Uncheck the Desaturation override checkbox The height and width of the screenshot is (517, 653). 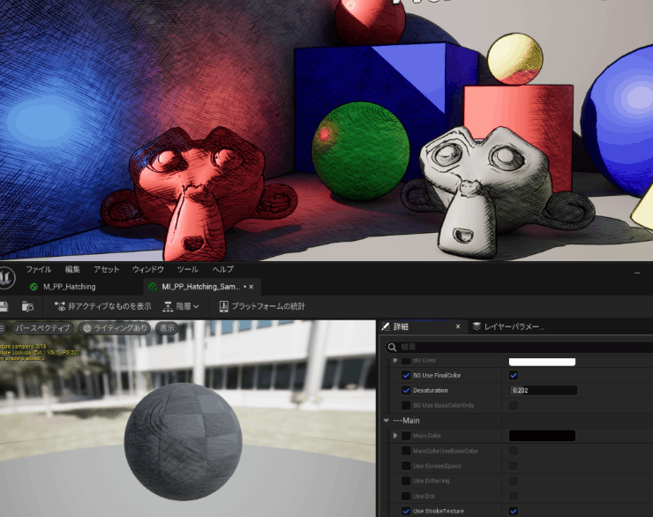coord(406,391)
